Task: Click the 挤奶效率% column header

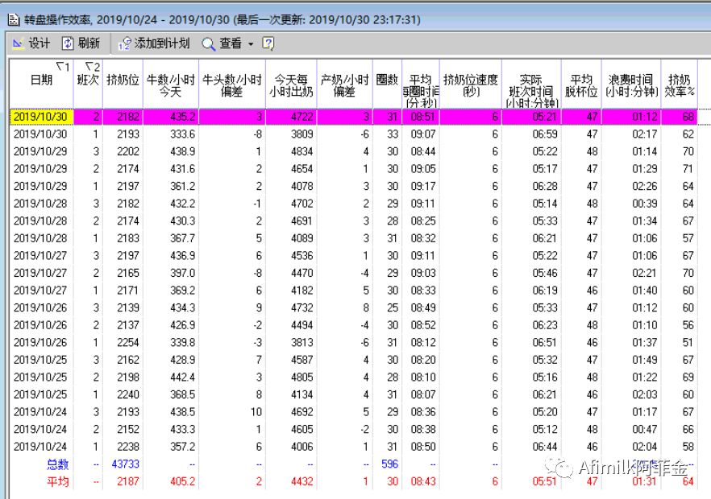Action: (680, 85)
